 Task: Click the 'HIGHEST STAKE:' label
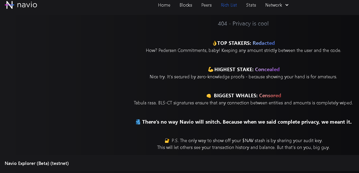click(234, 69)
